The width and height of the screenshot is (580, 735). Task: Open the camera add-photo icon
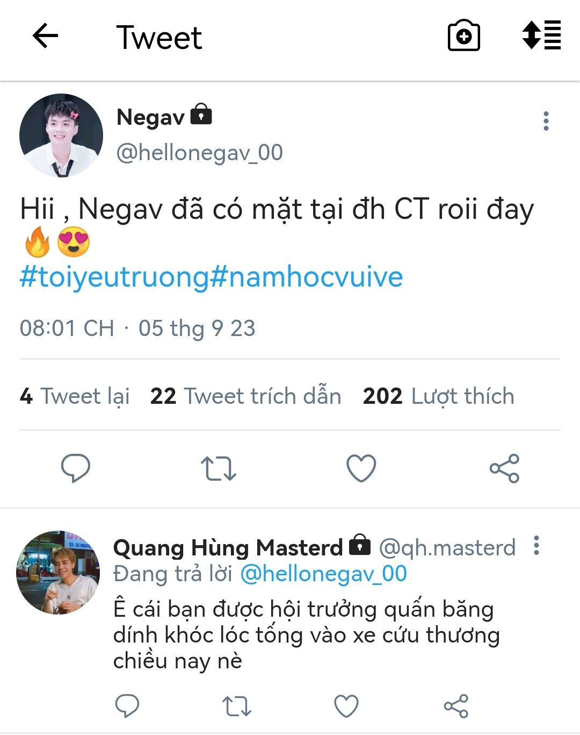pos(463,37)
